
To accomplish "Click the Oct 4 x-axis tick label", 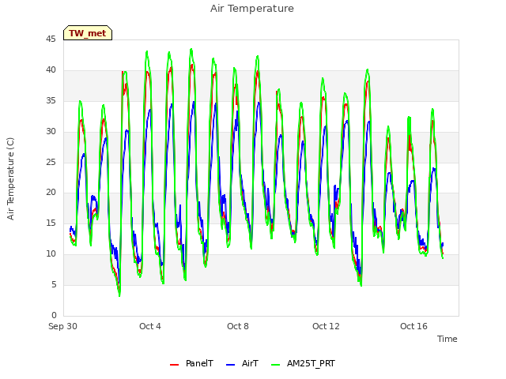I will click(150, 326).
